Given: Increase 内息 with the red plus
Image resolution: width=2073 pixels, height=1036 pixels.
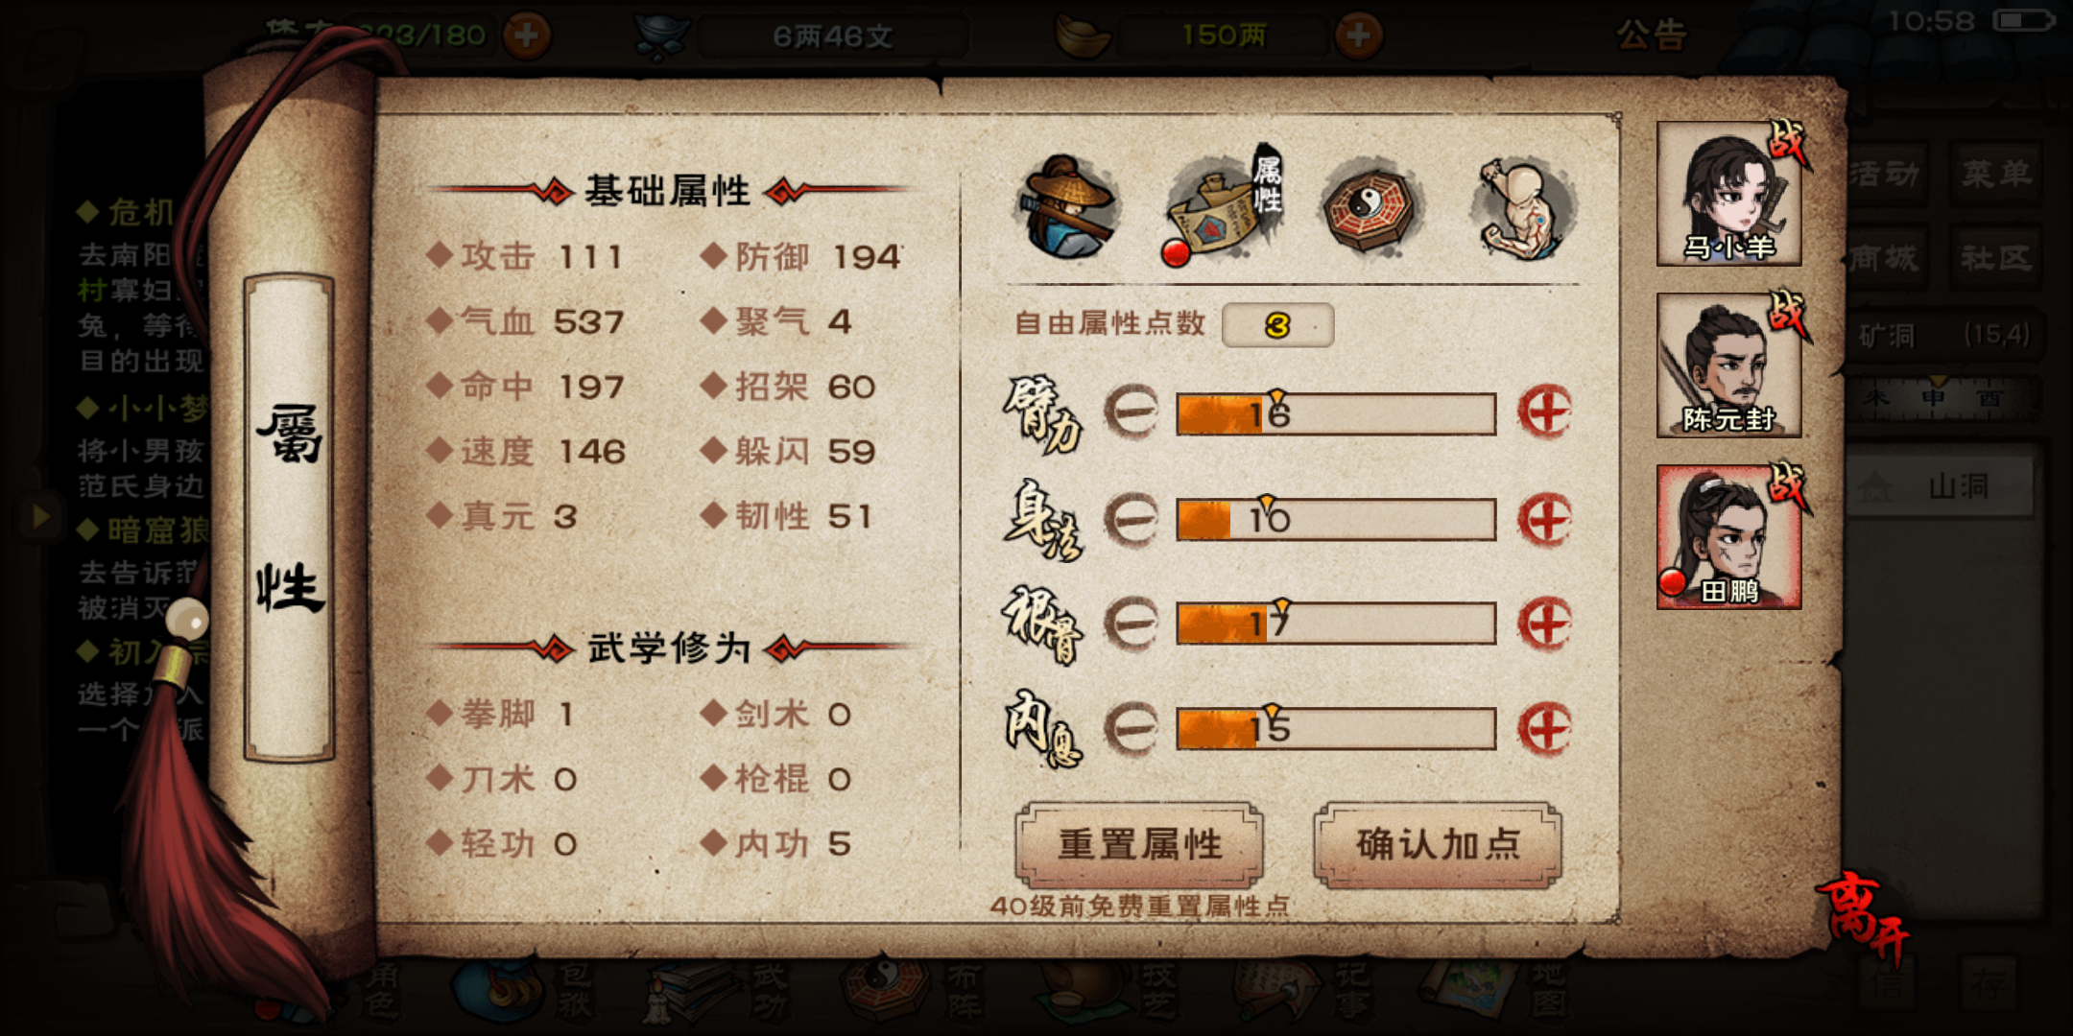Looking at the screenshot, I should 1543,729.
